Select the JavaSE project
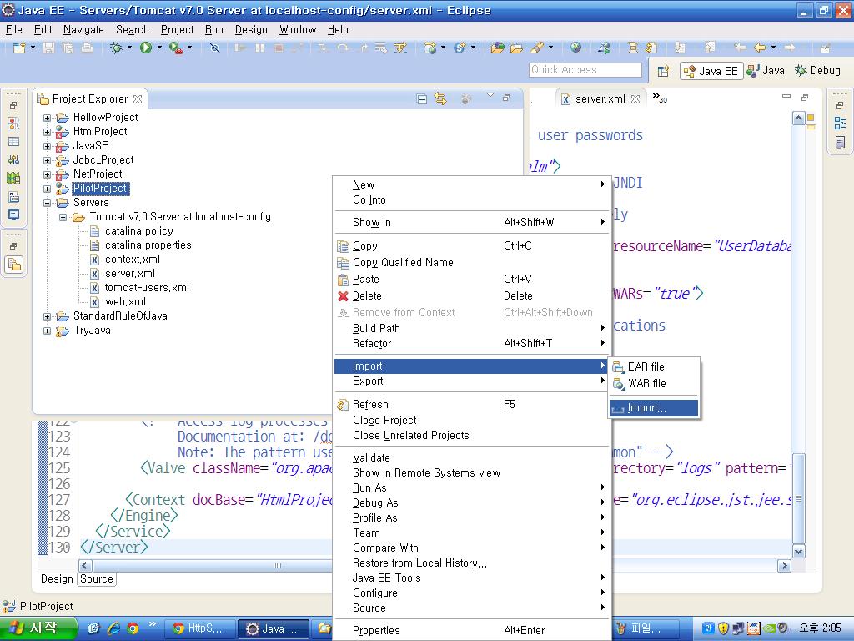The width and height of the screenshot is (854, 641). click(x=90, y=146)
